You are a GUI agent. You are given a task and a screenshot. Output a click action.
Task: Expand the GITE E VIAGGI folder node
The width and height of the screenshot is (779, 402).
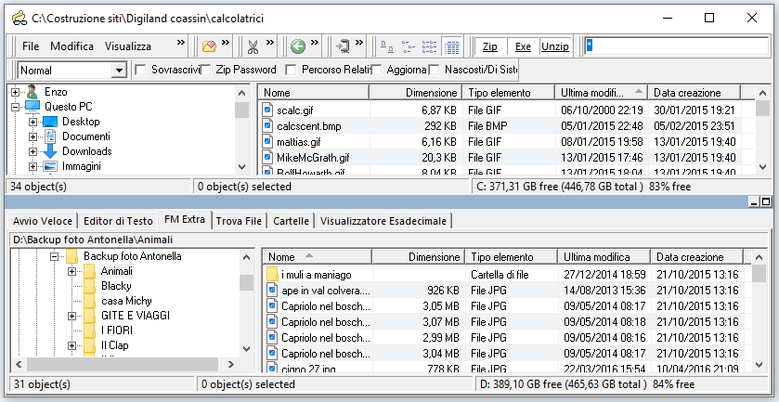coord(72,316)
